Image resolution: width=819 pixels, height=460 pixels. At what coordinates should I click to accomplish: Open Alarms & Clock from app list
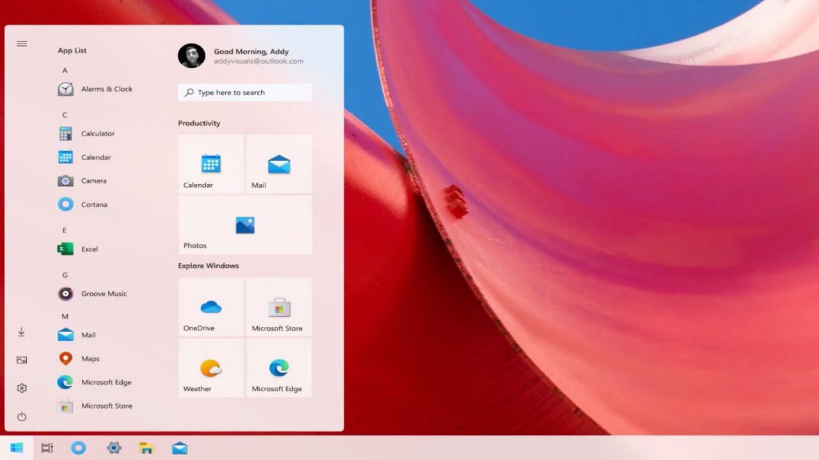pos(95,89)
